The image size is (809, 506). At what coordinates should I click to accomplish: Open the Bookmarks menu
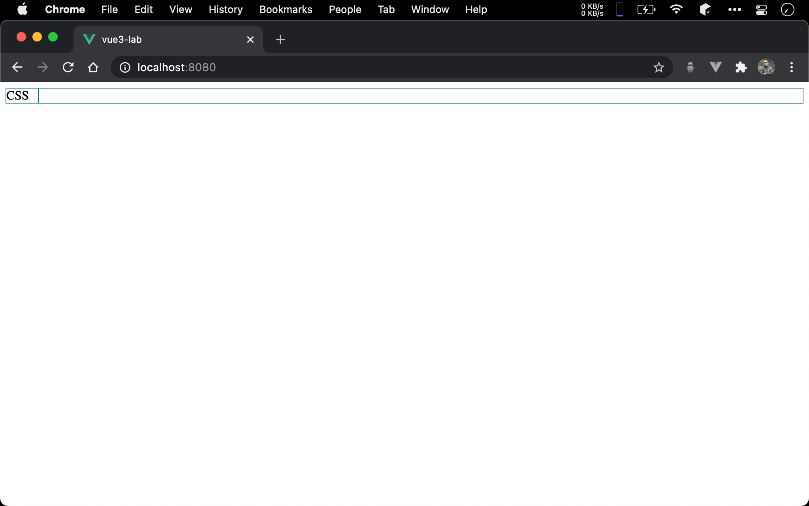pyautogui.click(x=286, y=9)
